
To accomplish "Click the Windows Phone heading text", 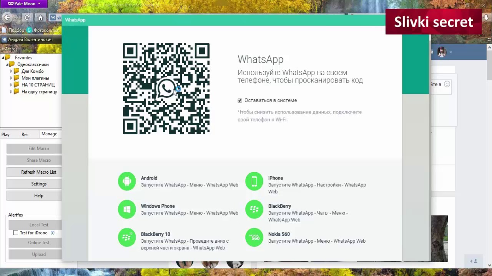I will click(158, 206).
